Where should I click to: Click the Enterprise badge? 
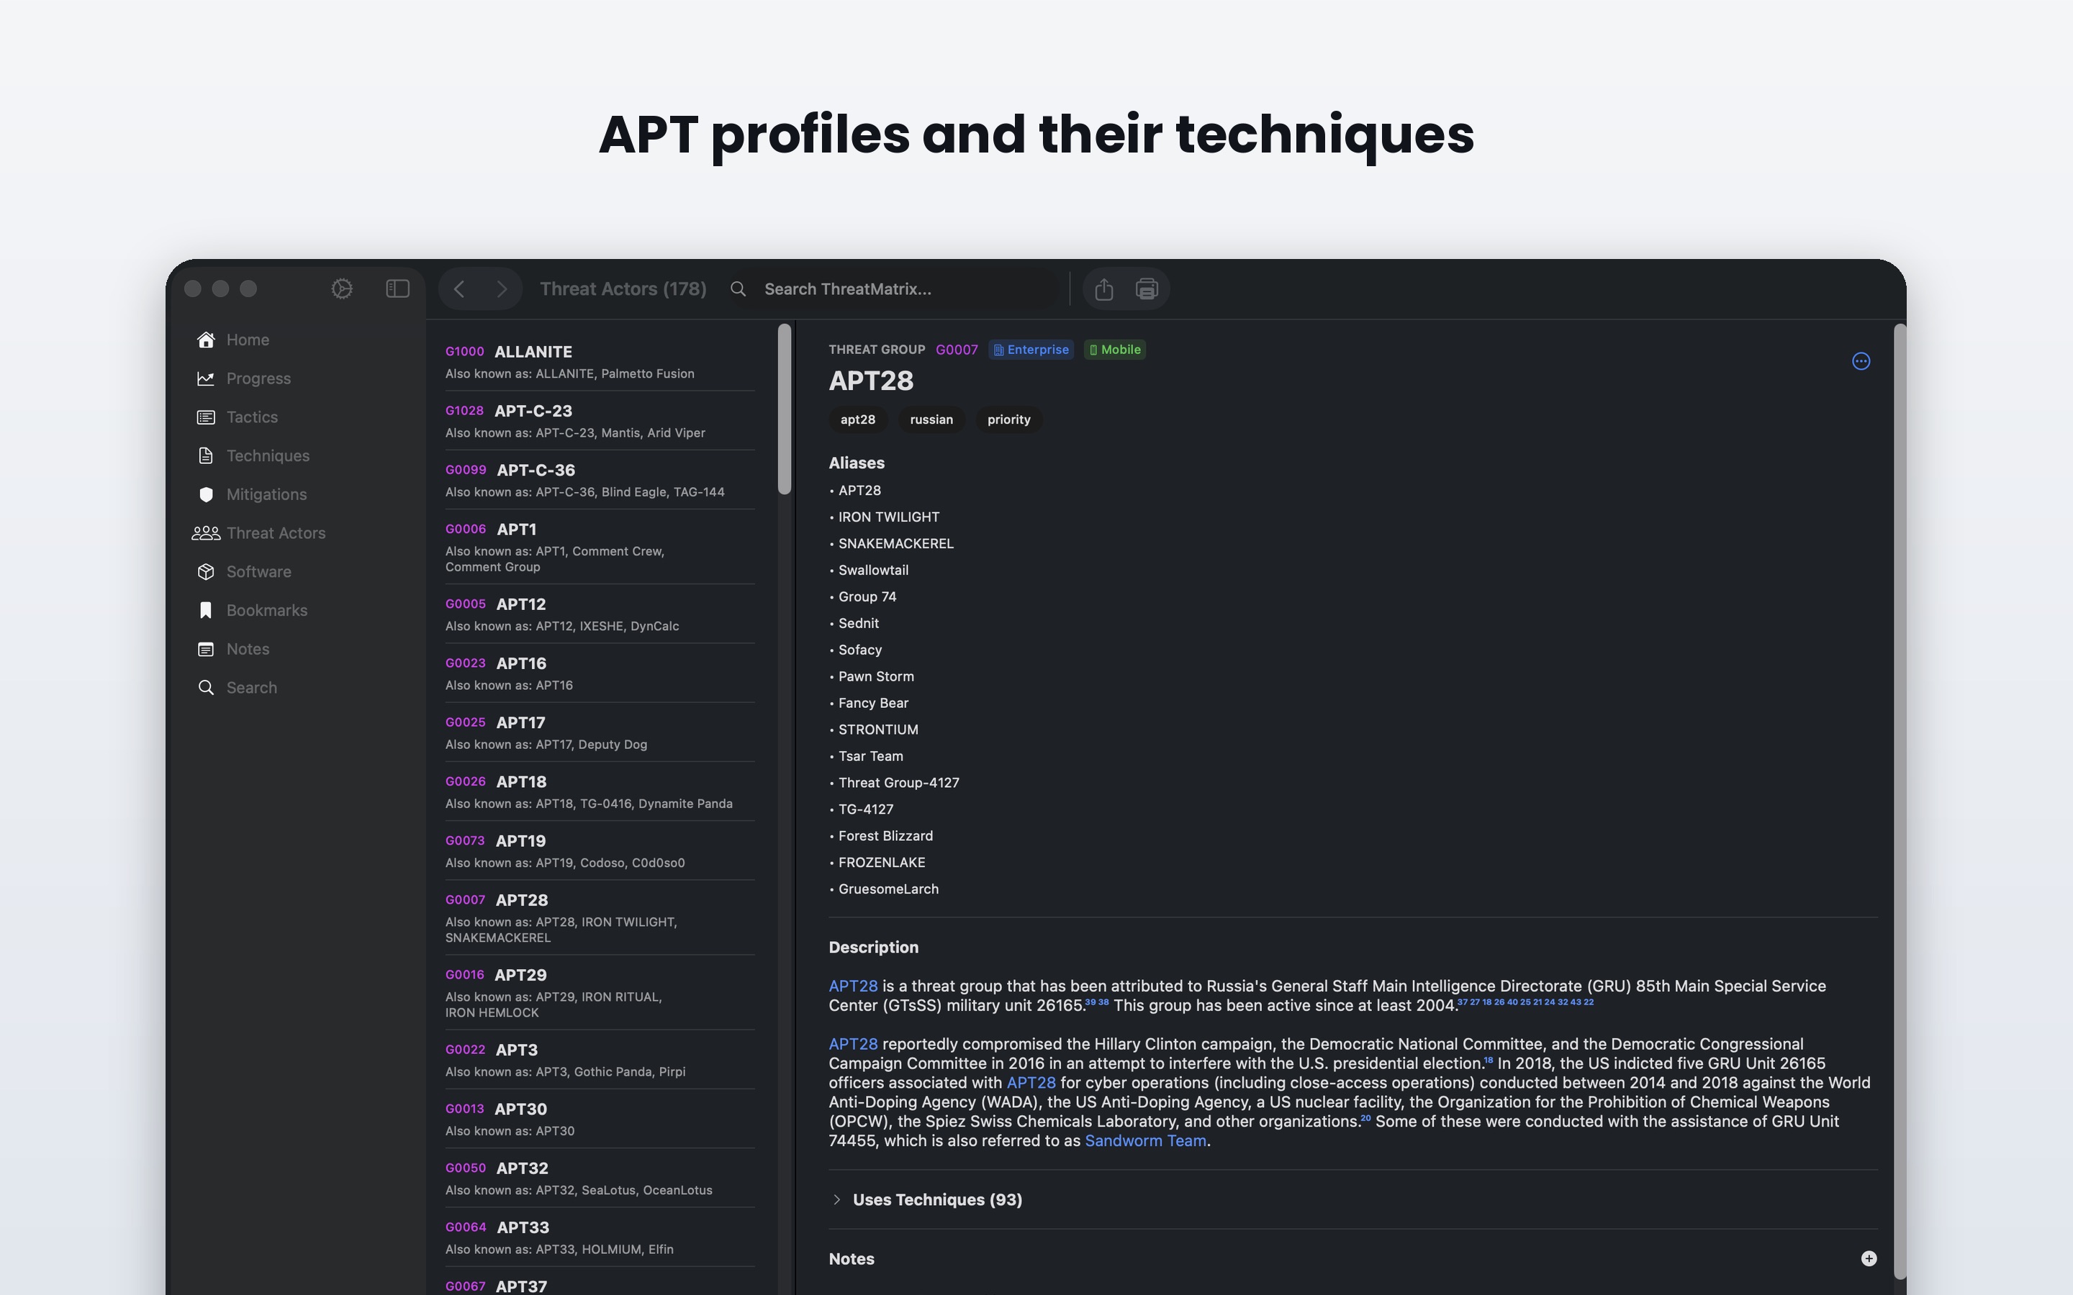point(1031,350)
